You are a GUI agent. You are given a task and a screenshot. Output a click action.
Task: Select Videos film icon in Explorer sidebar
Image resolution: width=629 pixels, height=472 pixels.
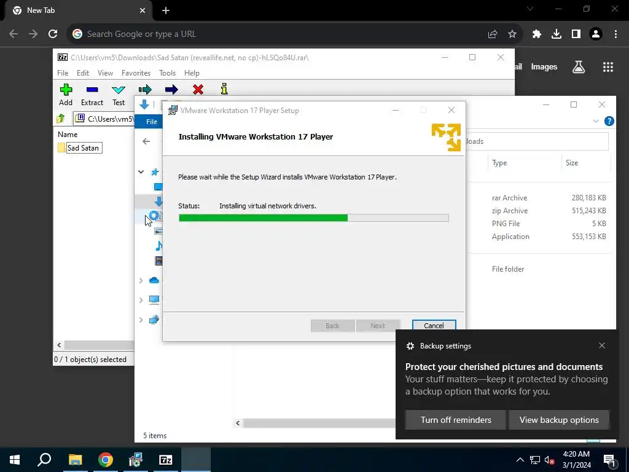click(159, 261)
